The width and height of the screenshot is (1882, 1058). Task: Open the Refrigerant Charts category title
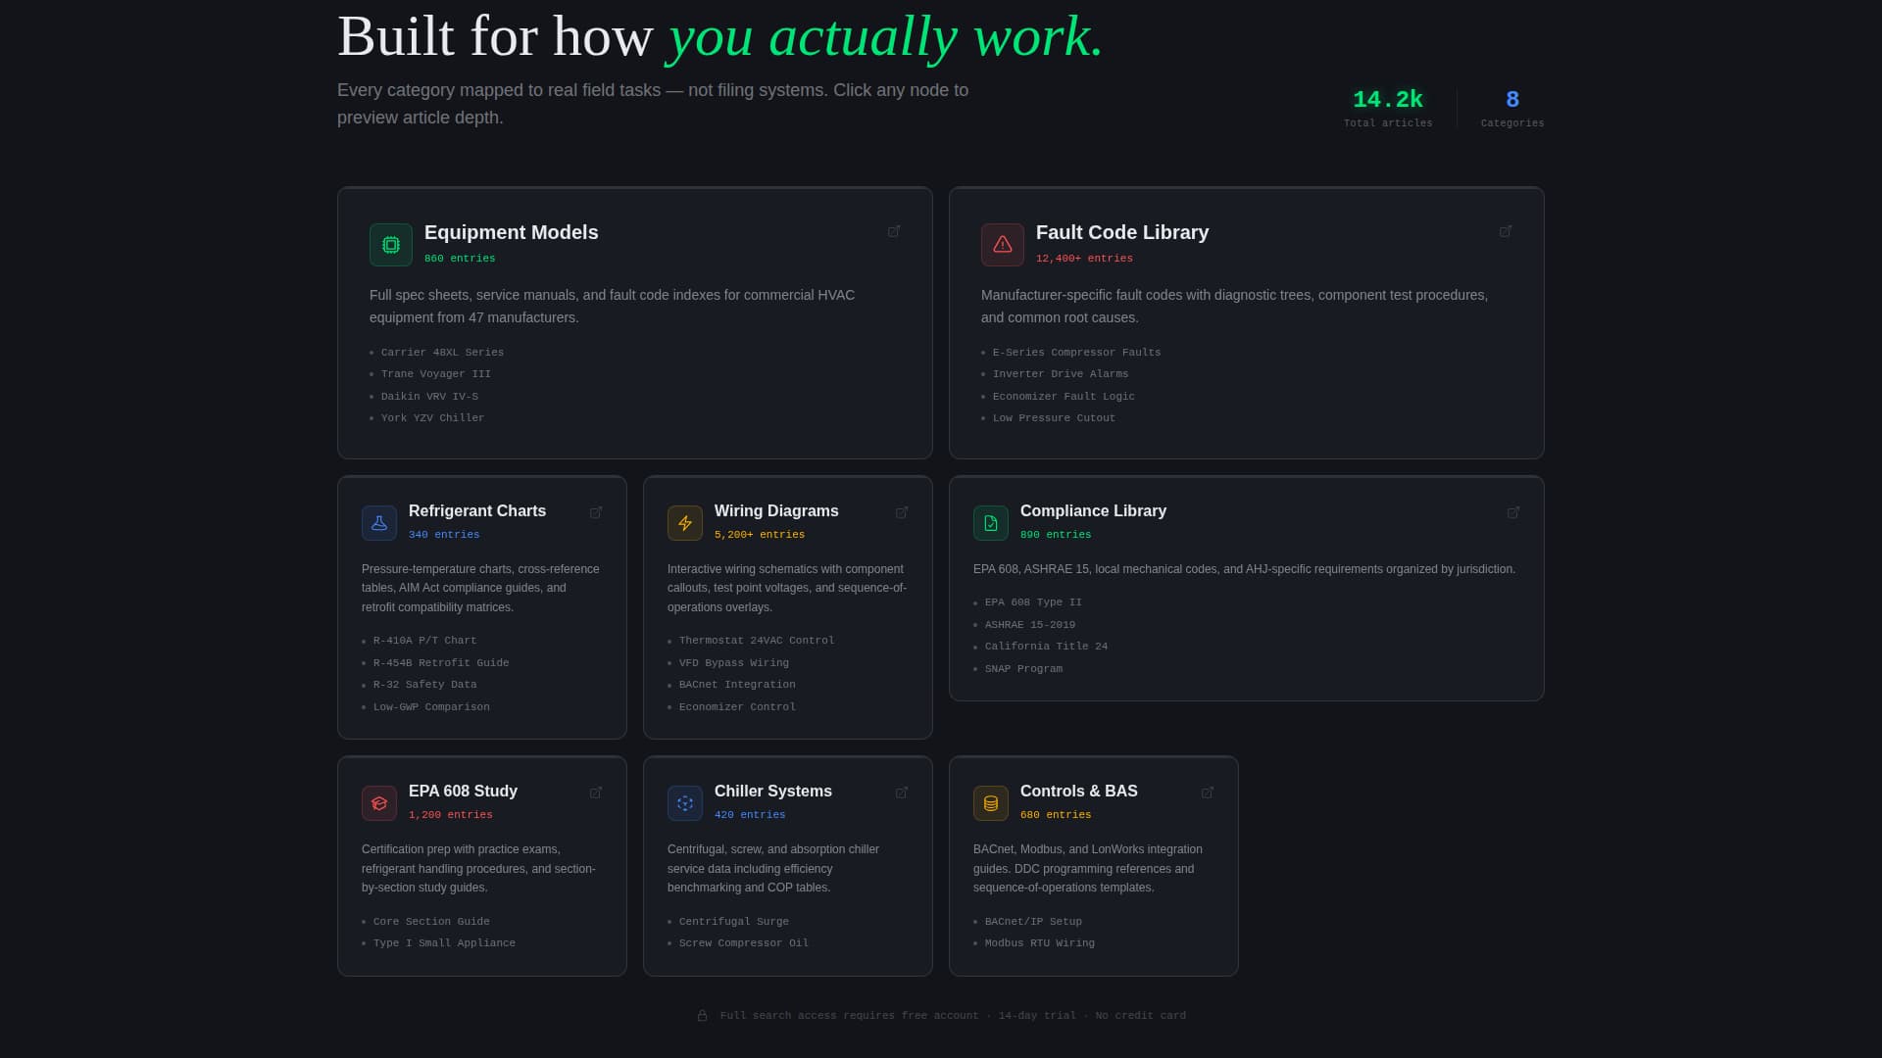[477, 511]
